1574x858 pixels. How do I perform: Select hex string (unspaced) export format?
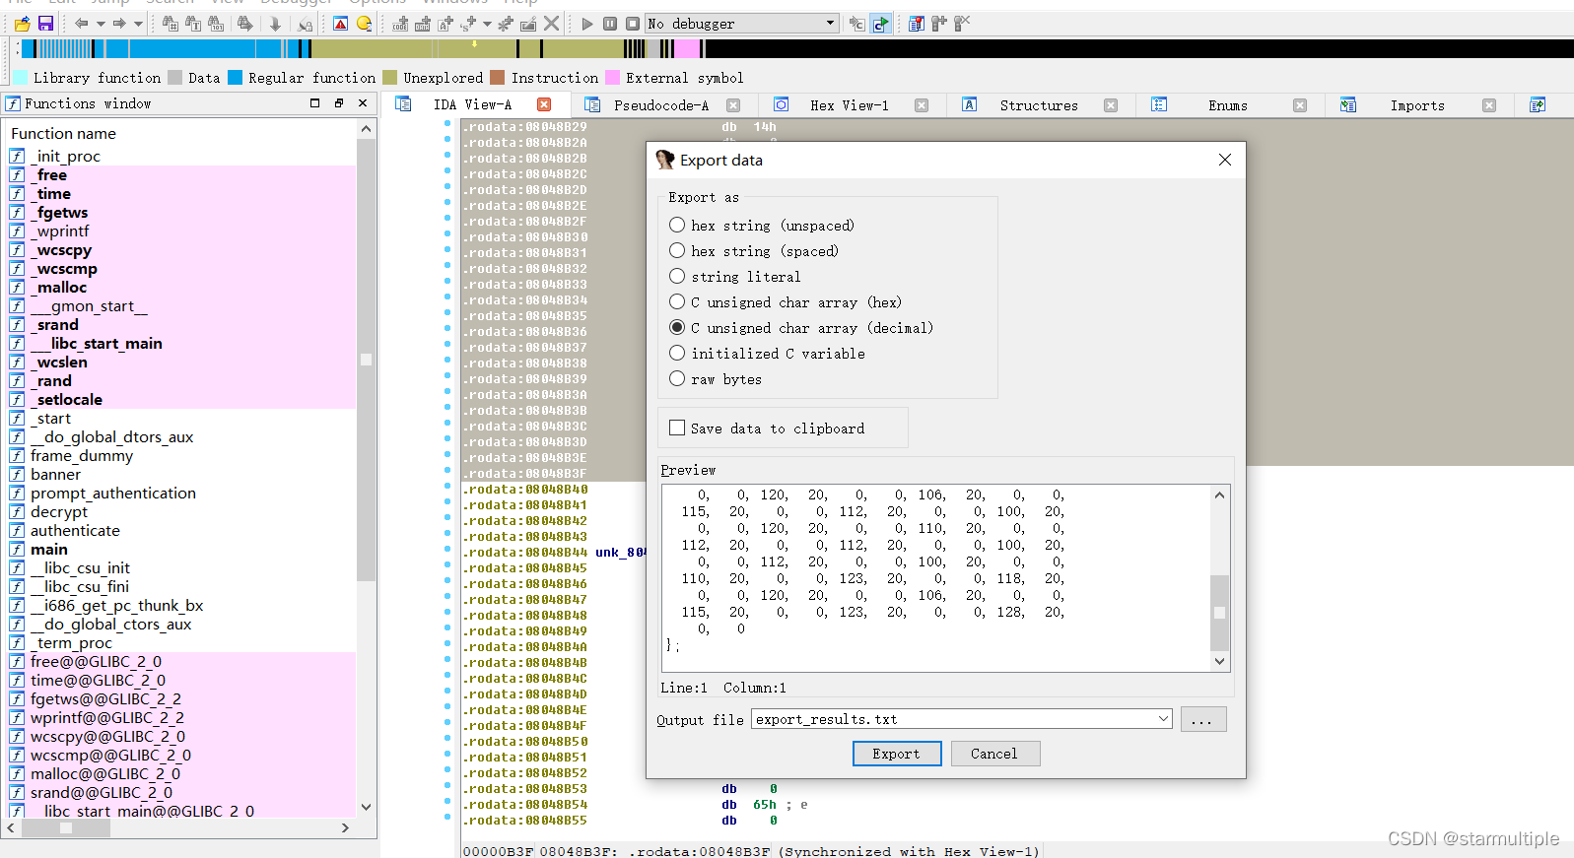[677, 226]
